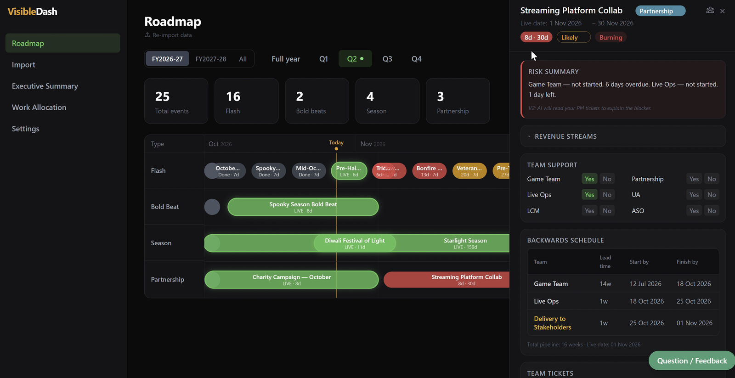This screenshot has width=735, height=378.
Task: Open Executive Summary page
Action: point(63,86)
